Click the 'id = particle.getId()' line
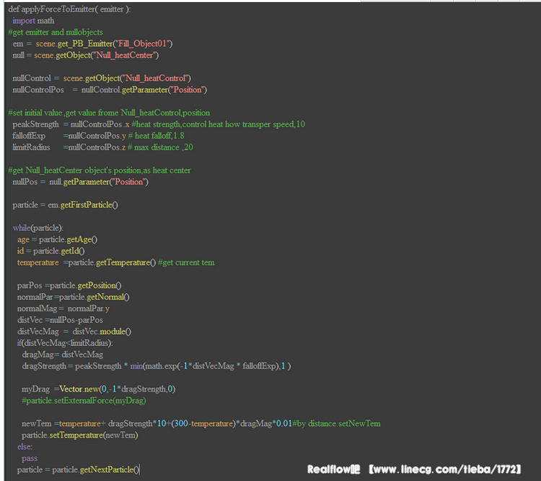Image resolution: width=541 pixels, height=481 pixels. (51, 251)
